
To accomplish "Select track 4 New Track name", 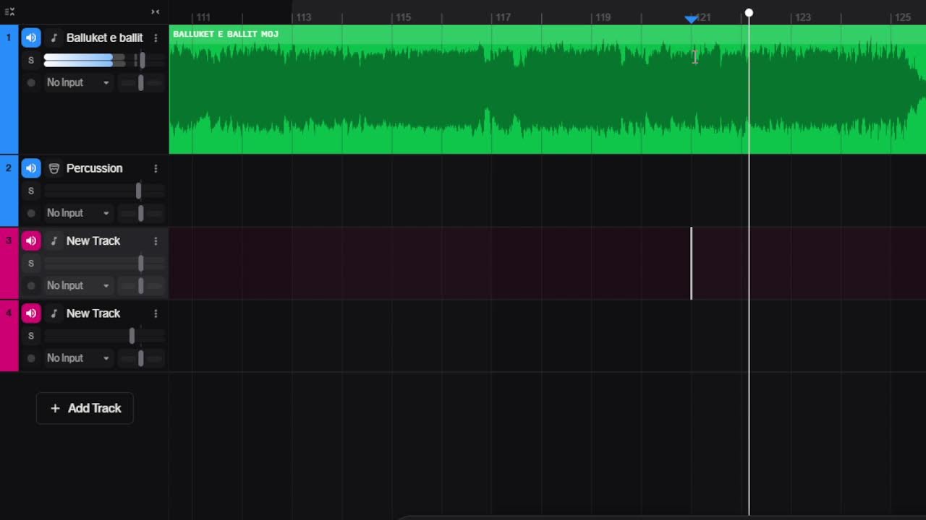I will click(93, 313).
